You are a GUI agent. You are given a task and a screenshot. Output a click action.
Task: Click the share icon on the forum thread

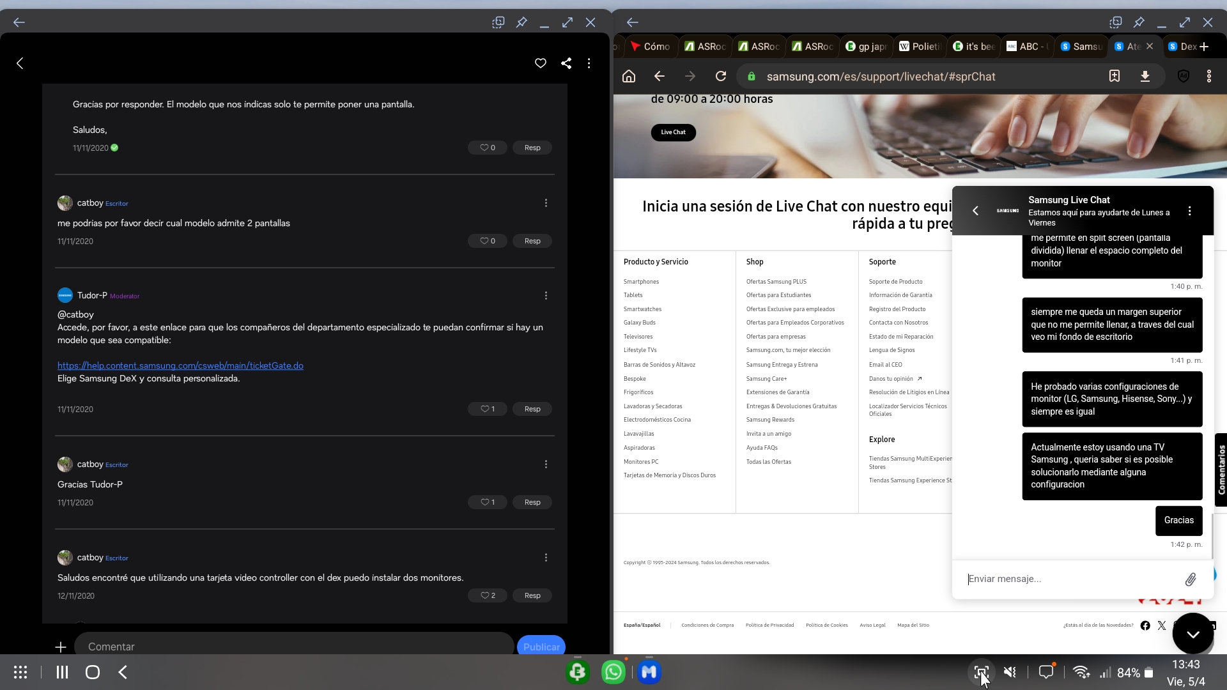[x=566, y=63]
